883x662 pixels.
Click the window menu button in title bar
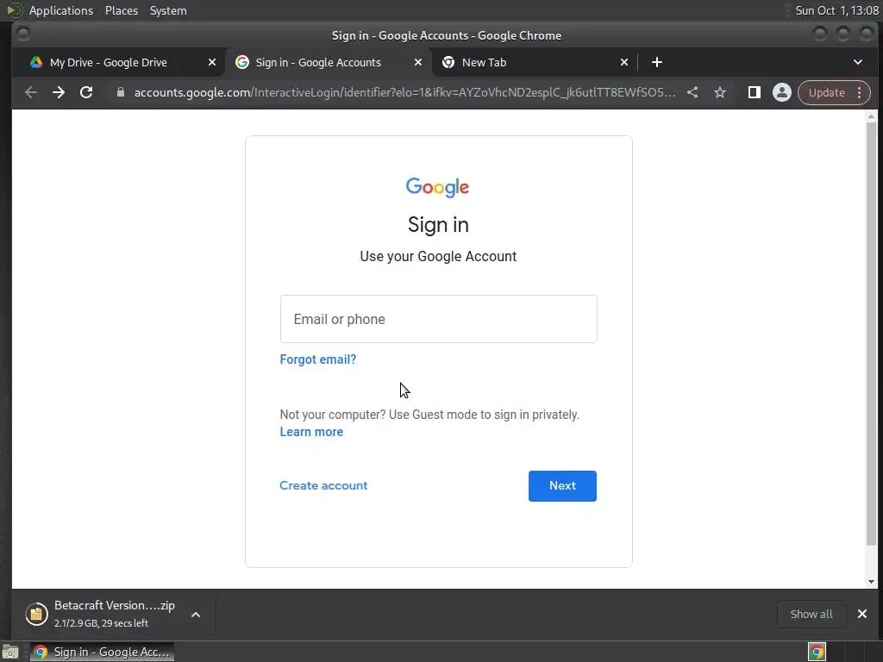[x=23, y=34]
